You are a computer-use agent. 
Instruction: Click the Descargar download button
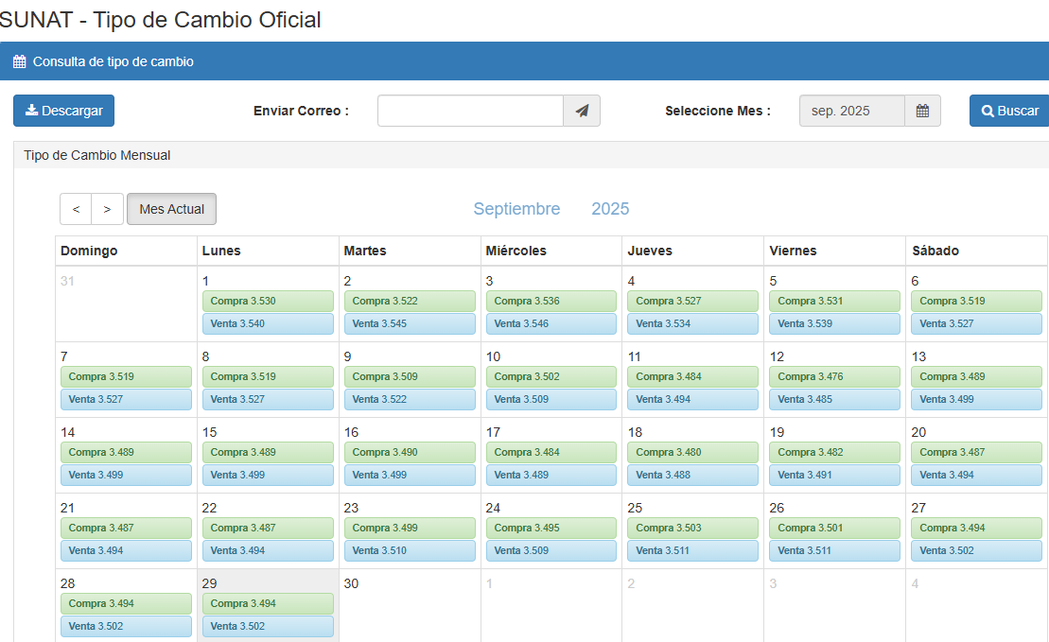pyautogui.click(x=64, y=111)
